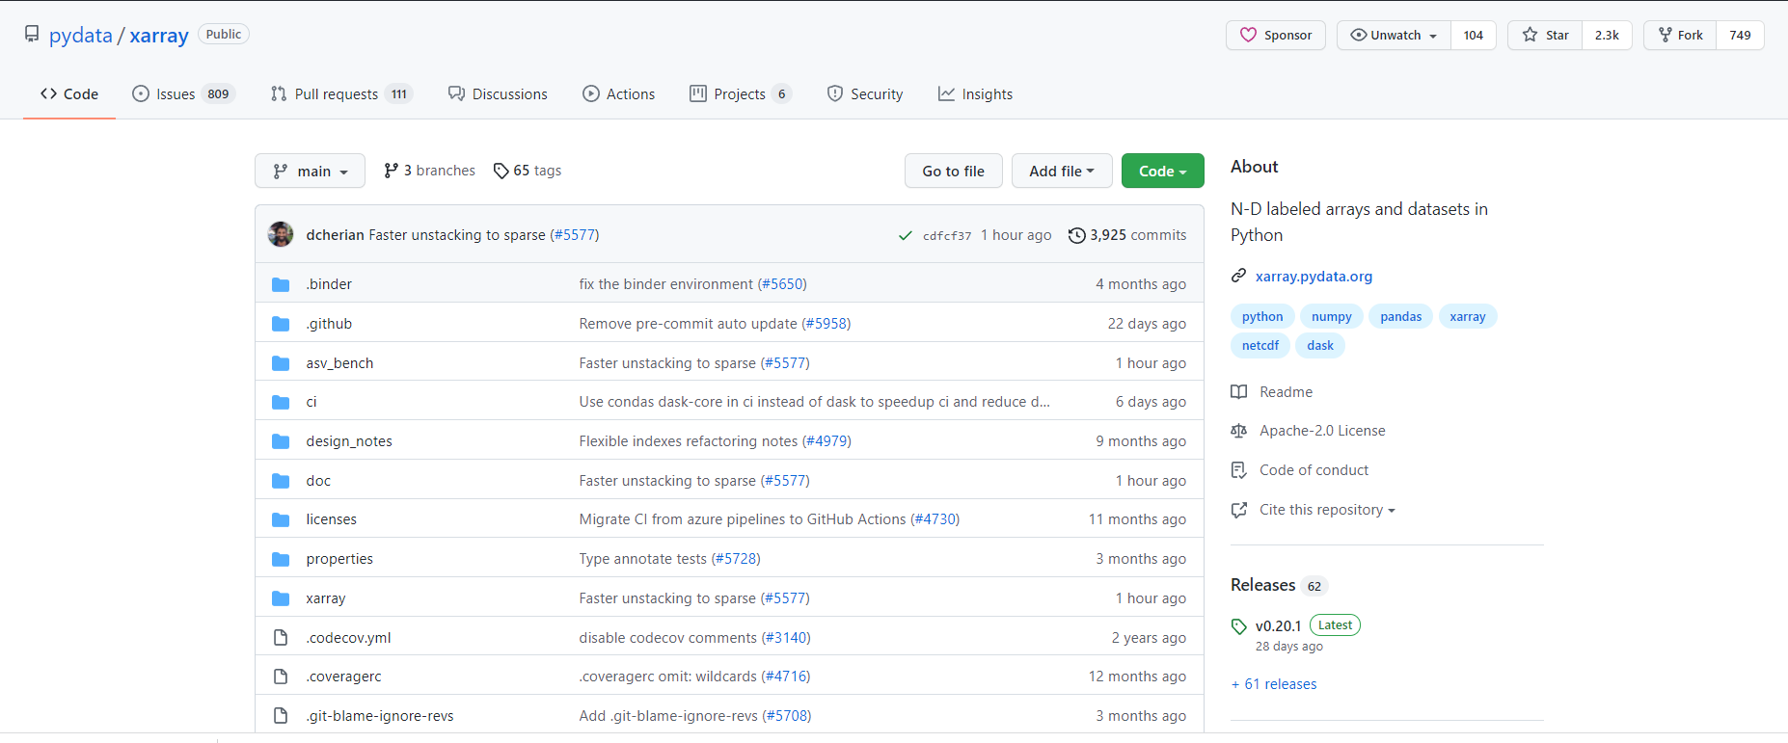
Task: Click the tags icon showing 65 tags
Action: point(501,171)
